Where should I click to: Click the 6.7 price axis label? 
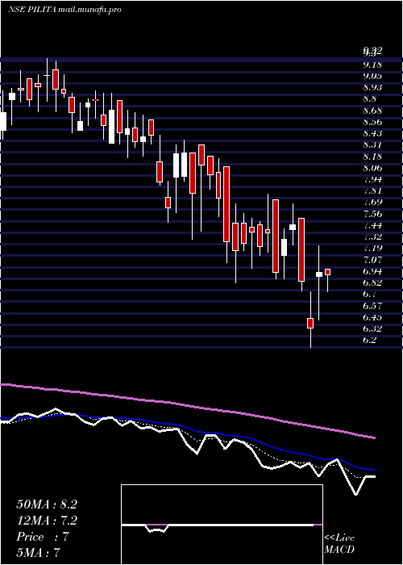pos(370,294)
